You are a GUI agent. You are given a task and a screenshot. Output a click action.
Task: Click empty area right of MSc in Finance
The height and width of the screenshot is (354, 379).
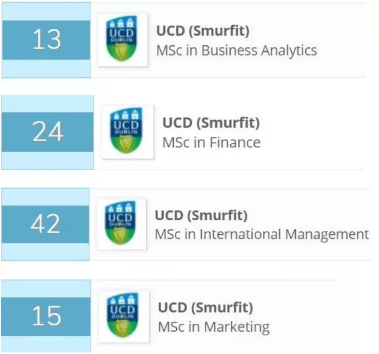[x=312, y=142]
